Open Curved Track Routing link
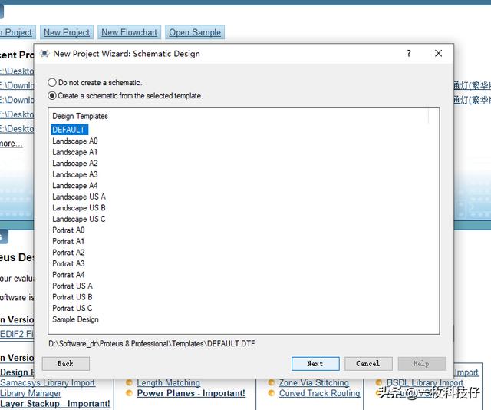491x410 pixels. point(320,393)
